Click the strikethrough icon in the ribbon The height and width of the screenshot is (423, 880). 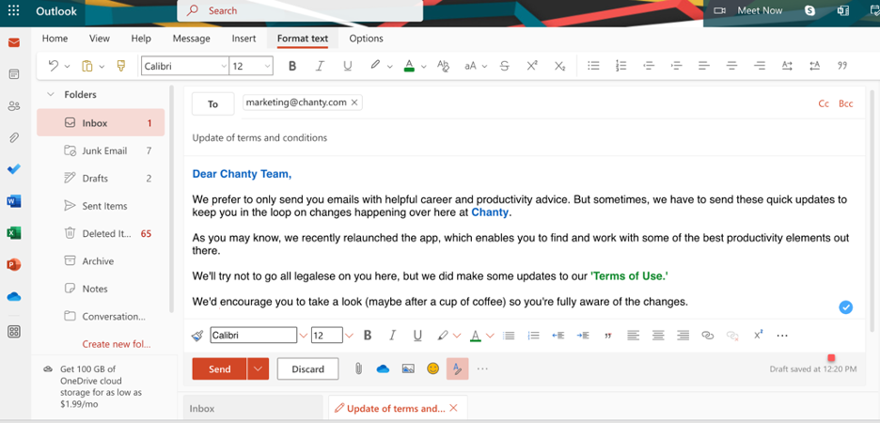pyautogui.click(x=504, y=66)
